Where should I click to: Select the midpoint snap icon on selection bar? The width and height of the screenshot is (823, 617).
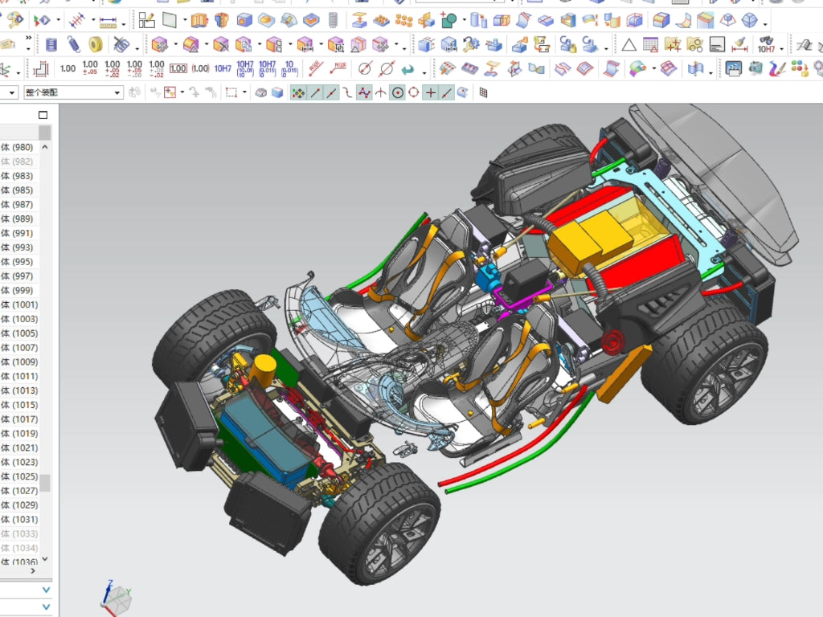330,92
